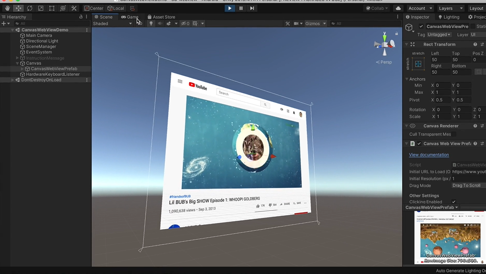
Task: Collapse the Rect Transform component
Action: point(406,45)
